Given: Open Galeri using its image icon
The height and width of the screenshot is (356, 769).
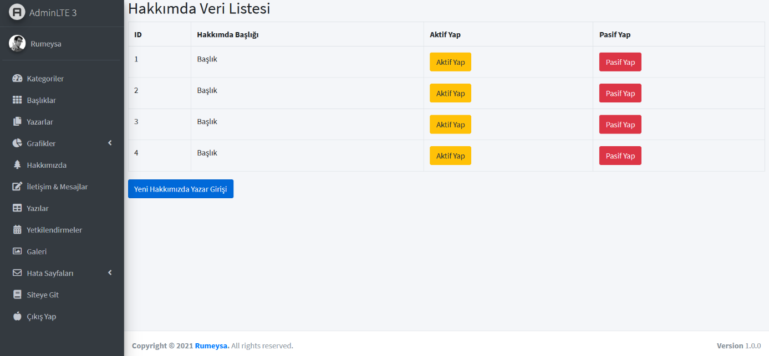Looking at the screenshot, I should point(17,251).
